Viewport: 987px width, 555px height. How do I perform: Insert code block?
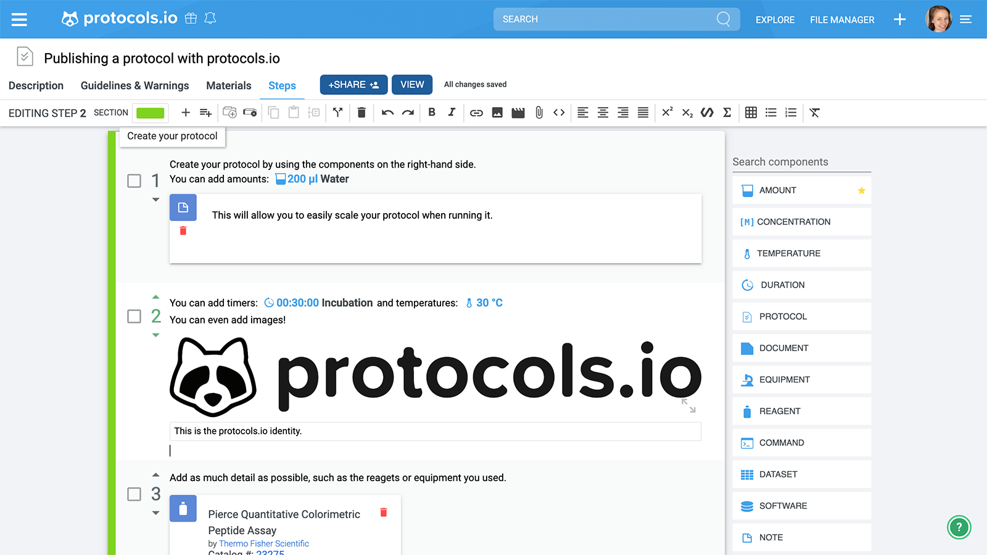tap(559, 112)
